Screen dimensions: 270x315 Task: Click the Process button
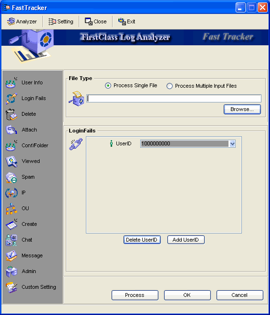tap(135, 295)
